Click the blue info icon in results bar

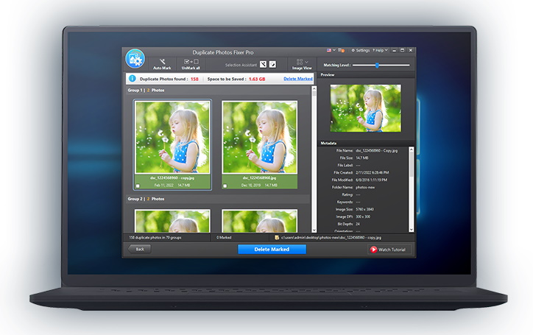tap(133, 78)
